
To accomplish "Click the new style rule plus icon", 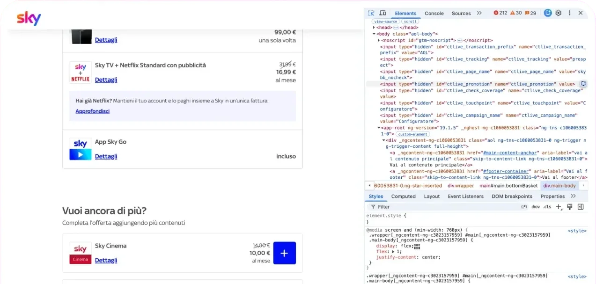I will pos(559,207).
